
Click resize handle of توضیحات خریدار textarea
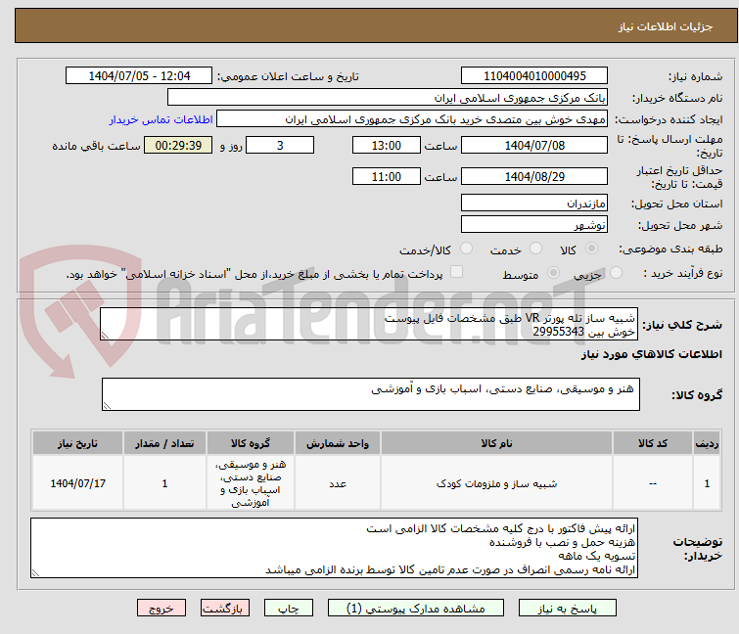[x=36, y=572]
